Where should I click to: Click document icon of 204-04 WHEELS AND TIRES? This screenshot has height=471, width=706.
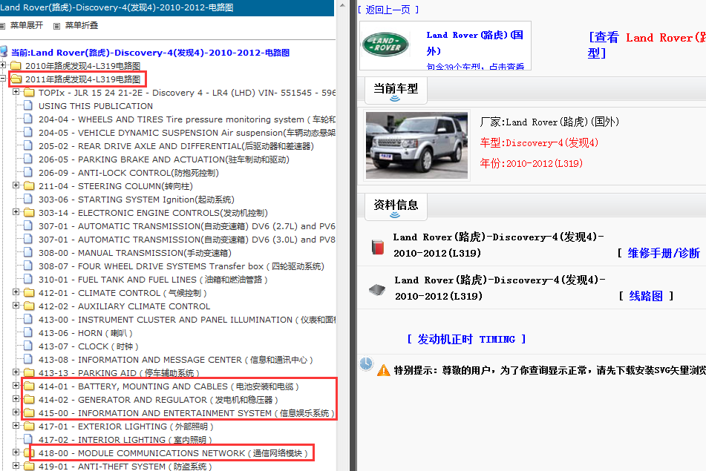pyautogui.click(x=28, y=119)
